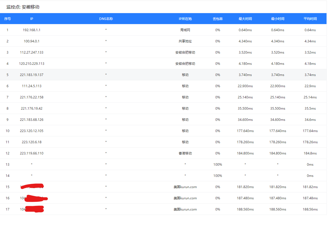
Task: Click 100% packet loss in row 13
Action: click(x=218, y=165)
